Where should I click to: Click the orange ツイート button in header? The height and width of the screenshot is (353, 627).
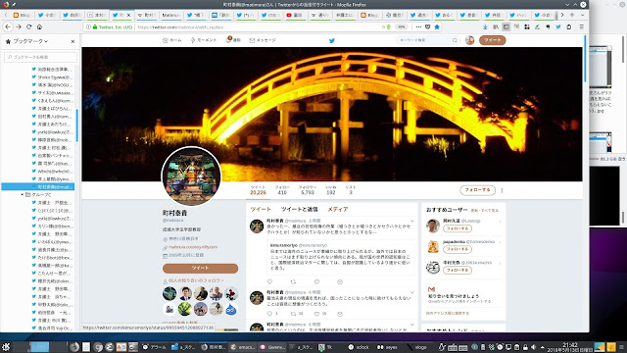pos(492,40)
